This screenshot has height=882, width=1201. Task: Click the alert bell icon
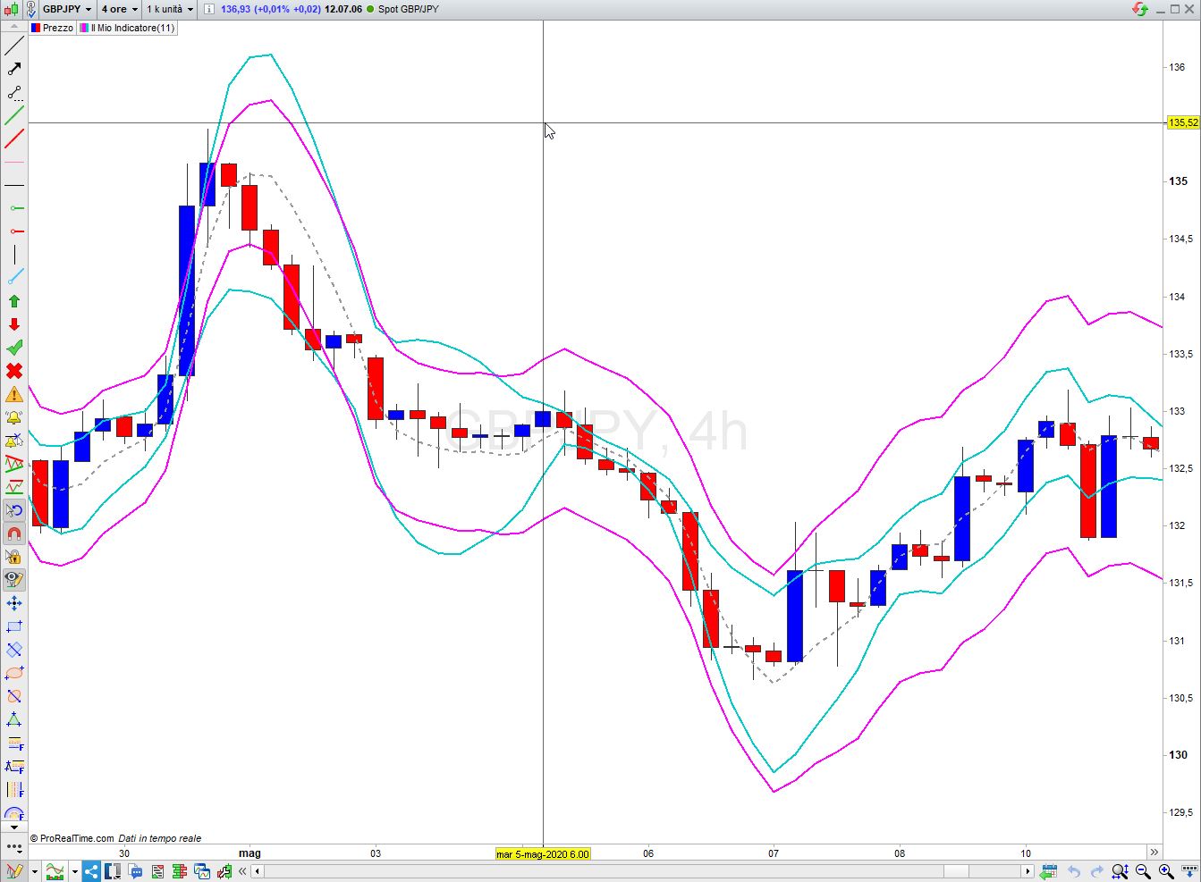pyautogui.click(x=14, y=417)
